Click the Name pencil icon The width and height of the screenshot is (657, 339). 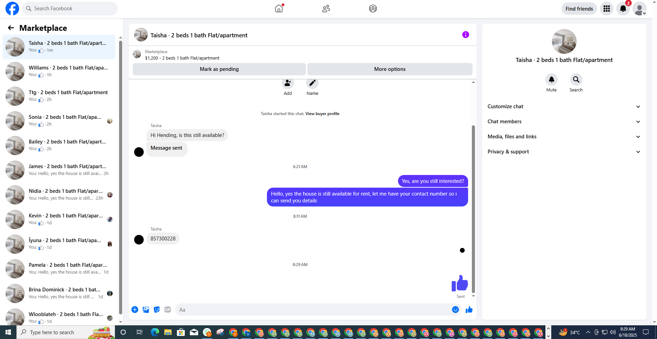point(312,83)
